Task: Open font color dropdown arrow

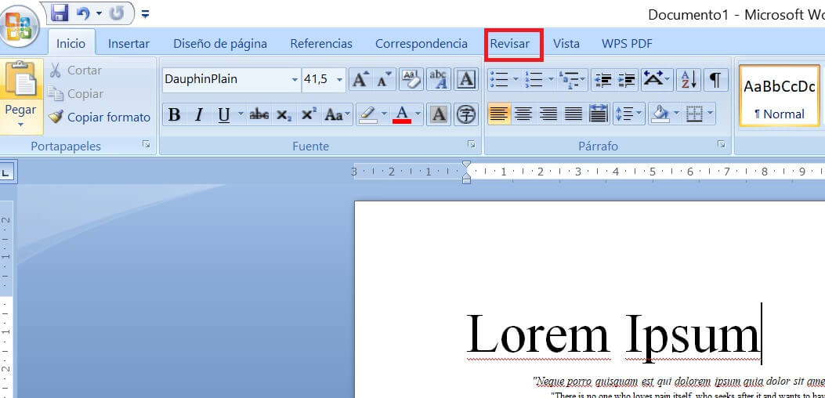Action: (419, 114)
